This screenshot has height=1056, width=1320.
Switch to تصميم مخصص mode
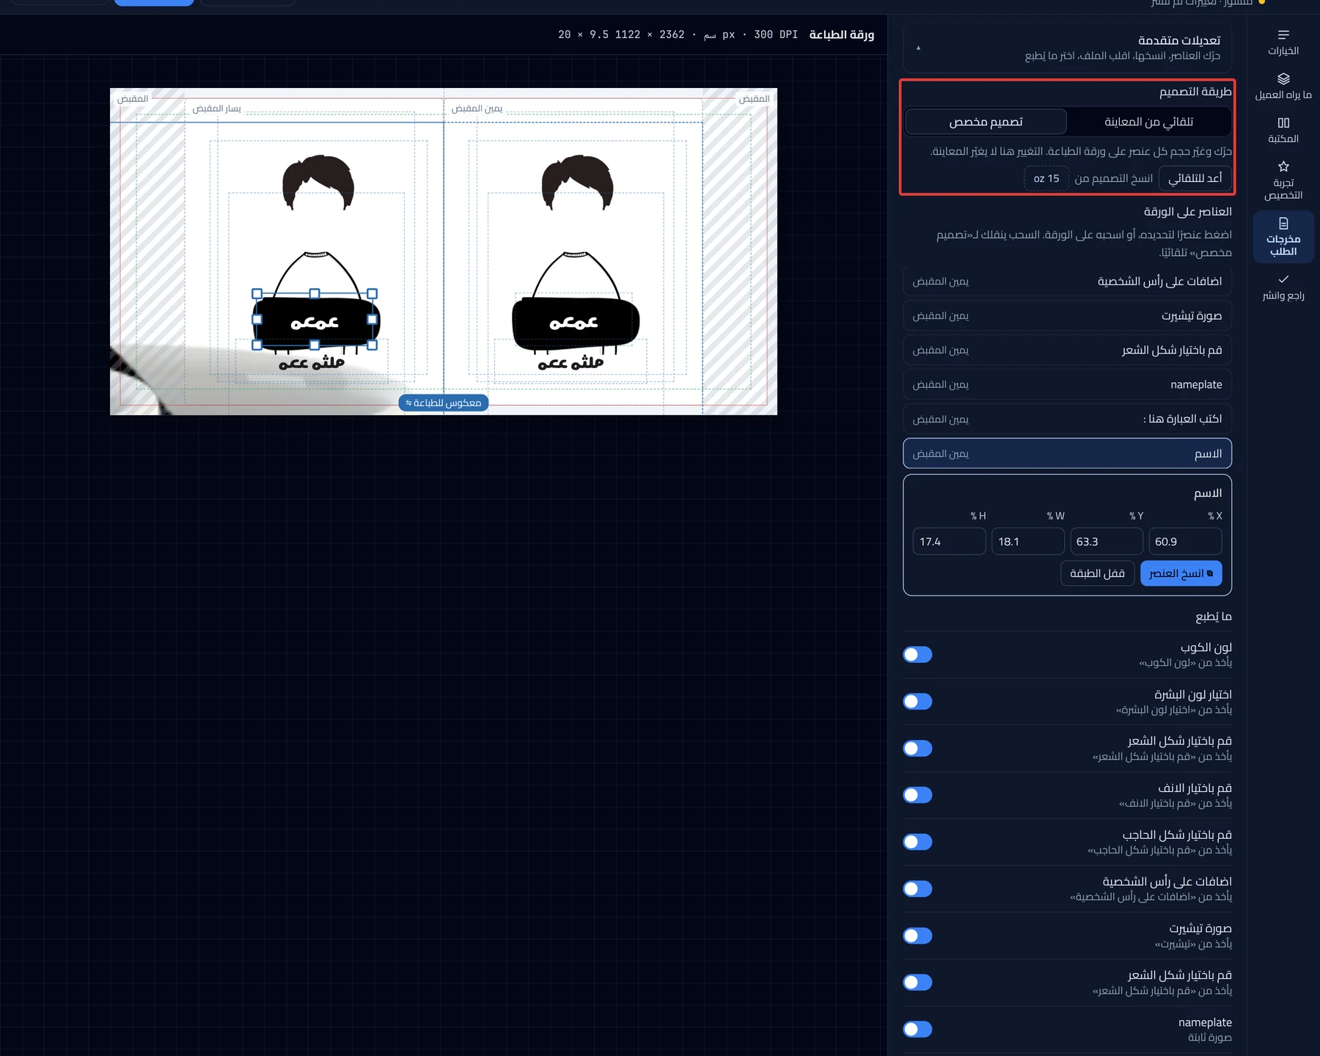point(986,122)
